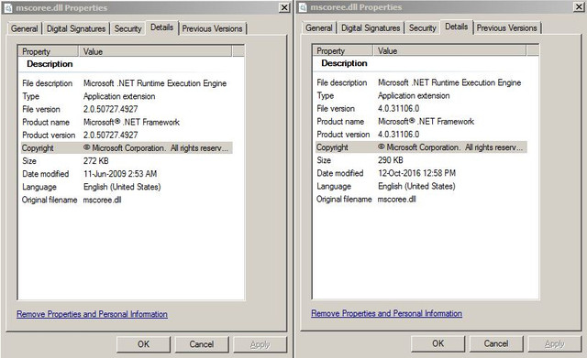The height and width of the screenshot is (358, 587).
Task: Select Product name row in left window
Action: click(127, 122)
